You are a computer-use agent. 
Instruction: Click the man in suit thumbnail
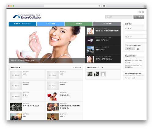tap(53, 116)
